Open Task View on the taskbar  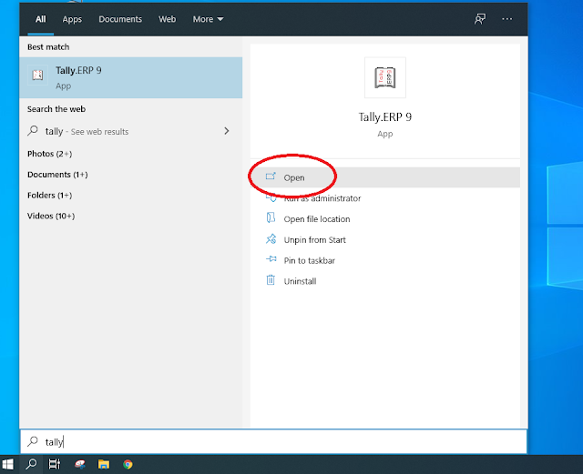55,464
